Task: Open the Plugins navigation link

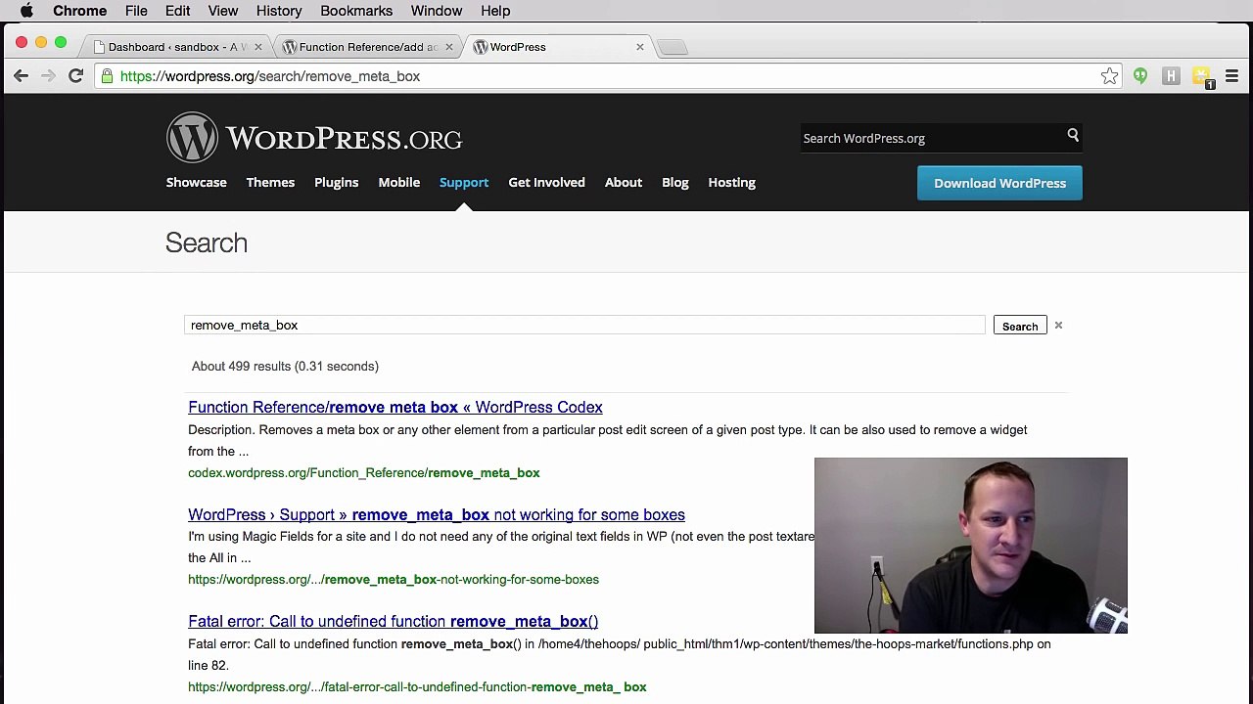Action: coord(336,183)
